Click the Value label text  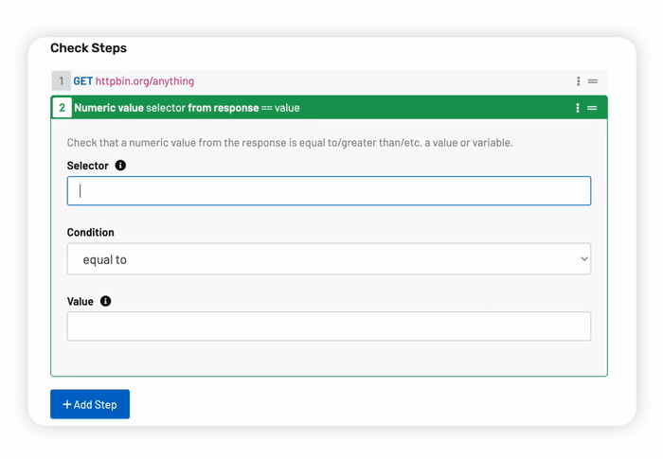(x=80, y=301)
